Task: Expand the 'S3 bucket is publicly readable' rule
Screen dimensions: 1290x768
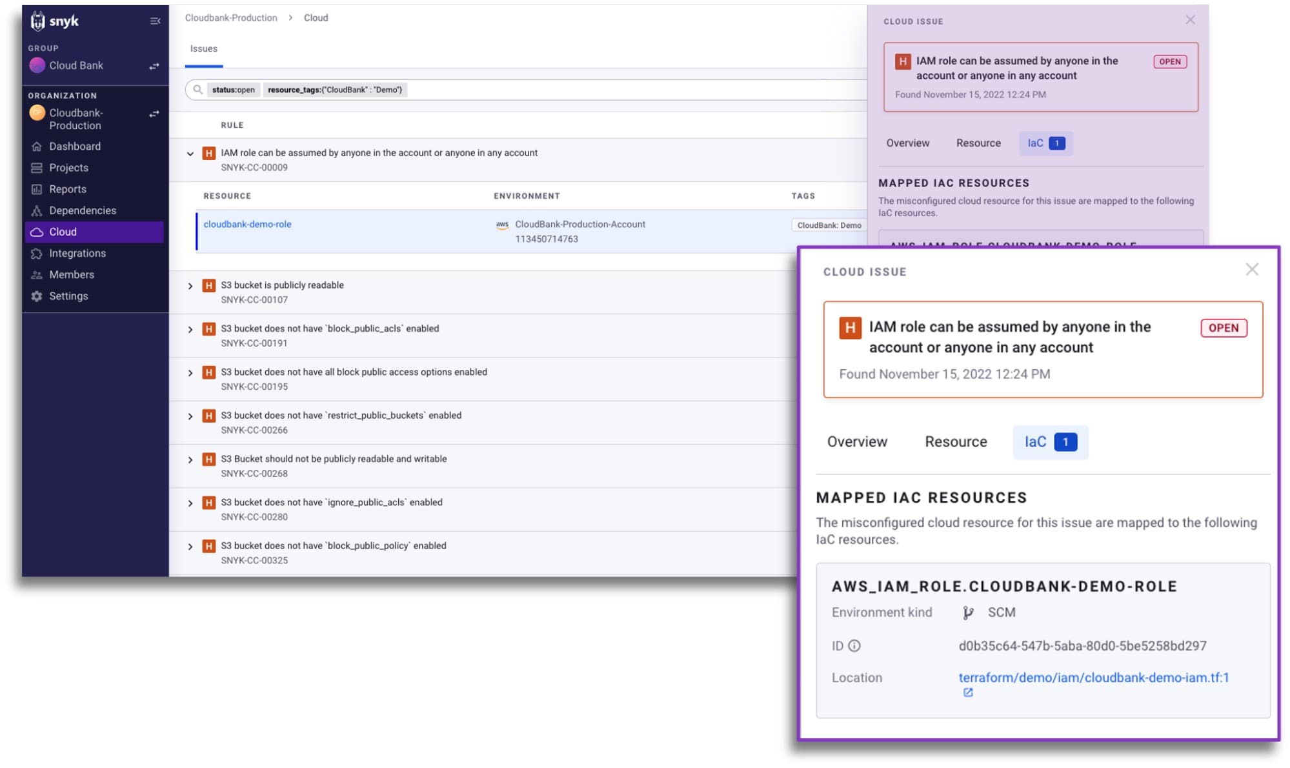Action: tap(190, 285)
